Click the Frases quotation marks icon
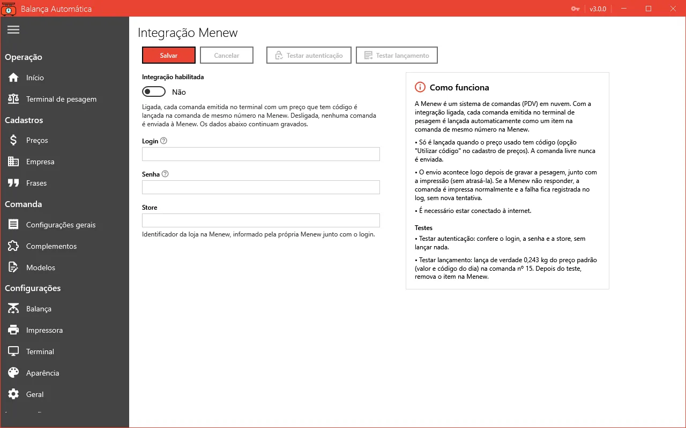686x428 pixels. 13,183
